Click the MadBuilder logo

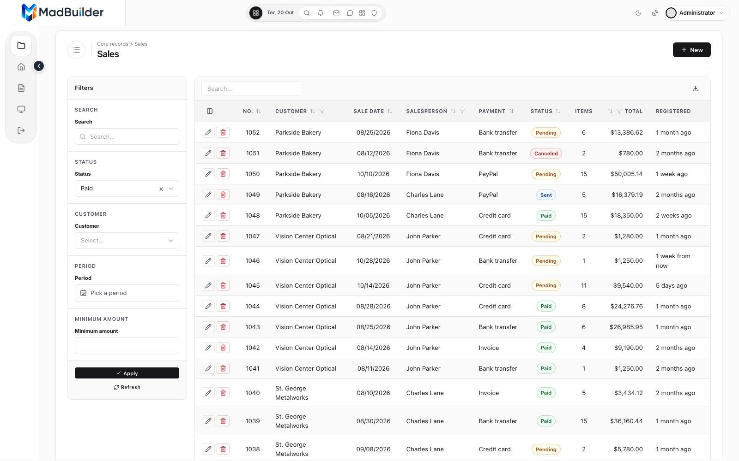pyautogui.click(x=62, y=12)
